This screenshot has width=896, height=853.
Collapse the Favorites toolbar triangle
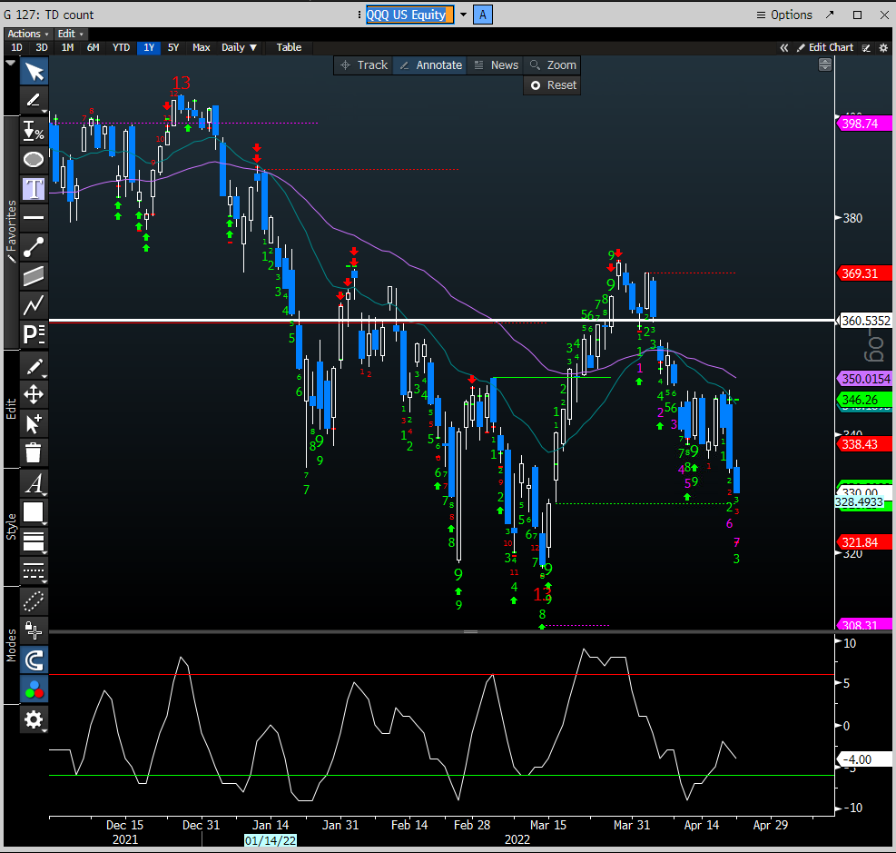click(x=10, y=63)
